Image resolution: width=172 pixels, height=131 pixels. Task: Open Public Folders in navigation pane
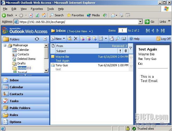25,108
